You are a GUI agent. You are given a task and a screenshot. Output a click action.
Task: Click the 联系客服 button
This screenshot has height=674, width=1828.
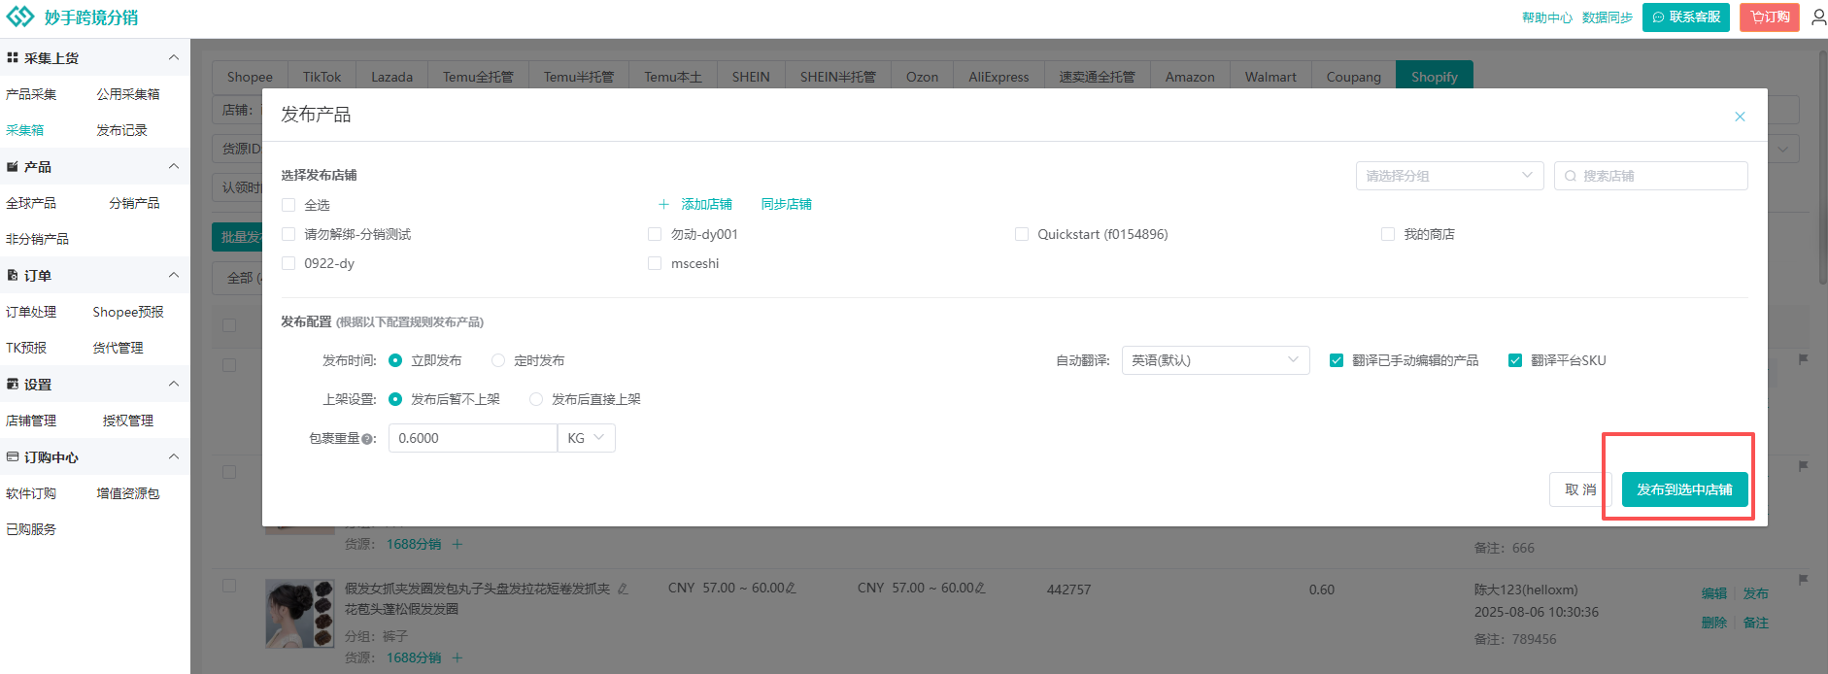[x=1685, y=17]
